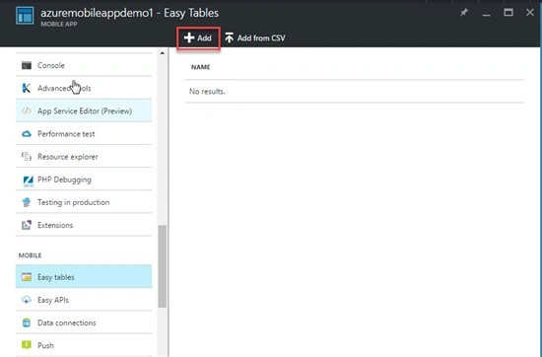This screenshot has width=542, height=357.
Task: Click the sidebar scroll up arrow
Action: tap(163, 53)
